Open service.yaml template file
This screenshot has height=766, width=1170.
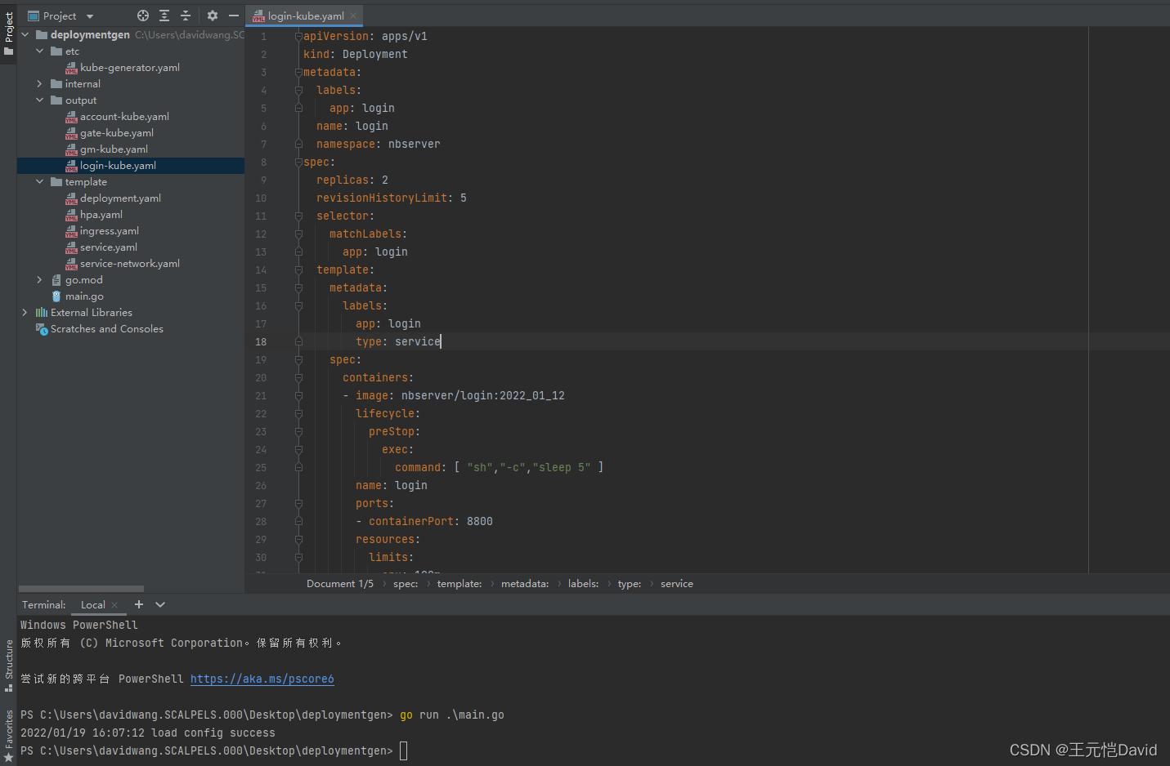tap(109, 247)
